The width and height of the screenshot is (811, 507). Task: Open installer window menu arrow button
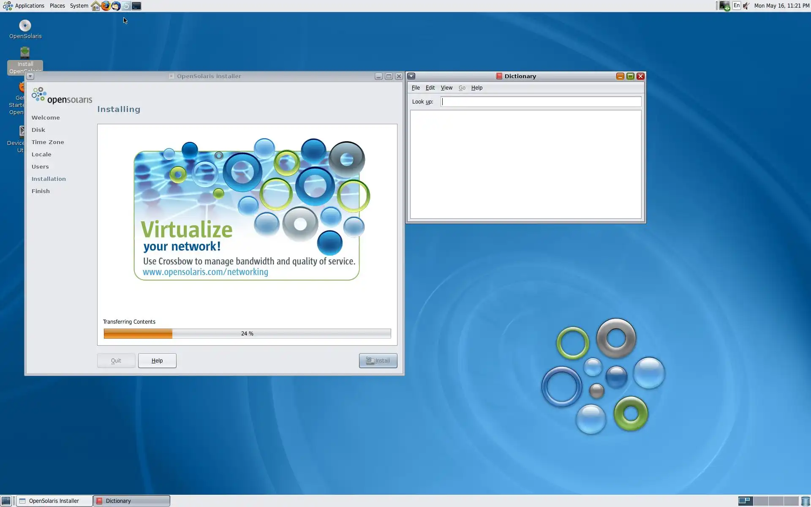click(x=30, y=76)
